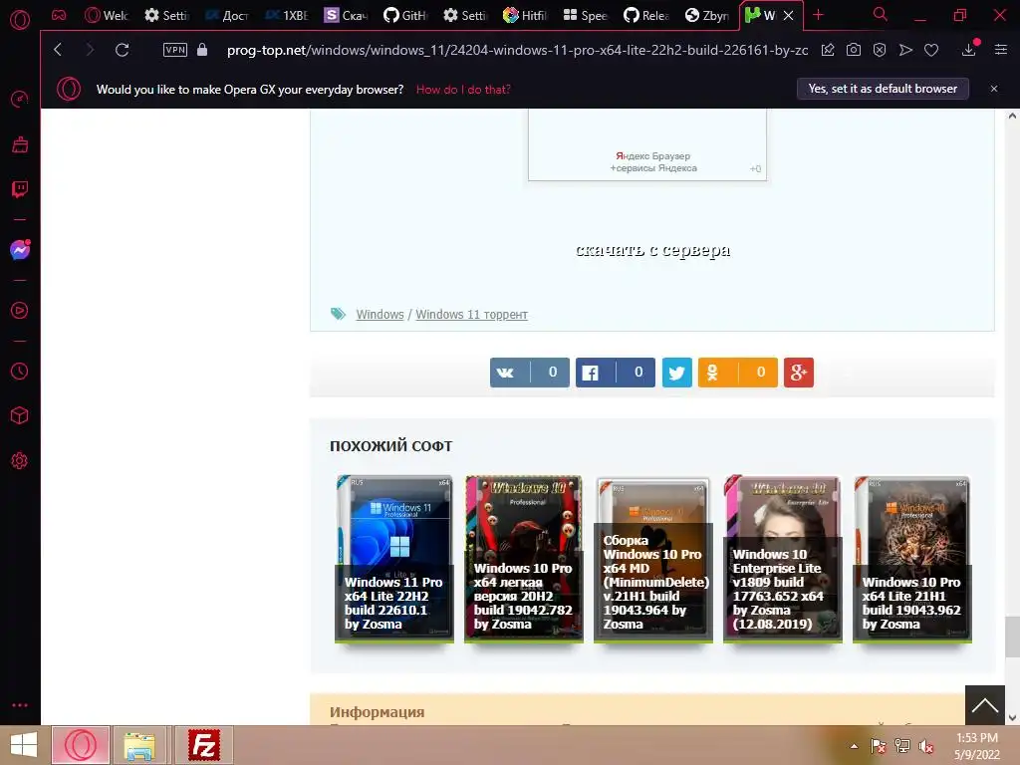Search tabs with magnifier icon
This screenshot has height=765, width=1020.
pos(881,14)
